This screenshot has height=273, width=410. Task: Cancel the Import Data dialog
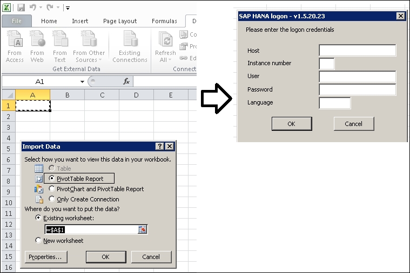tap(151, 257)
